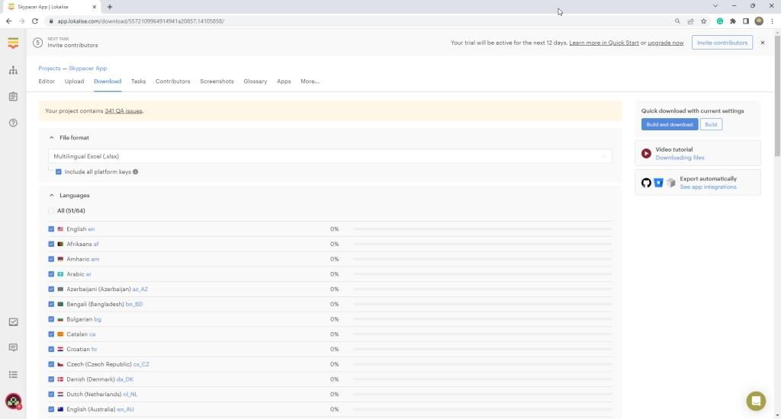Click the GitHub integration icon
Screen dimensions: 781x419
(x=646, y=183)
